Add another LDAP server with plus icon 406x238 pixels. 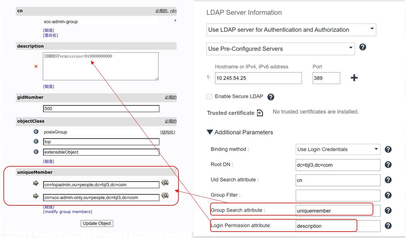[x=354, y=78]
